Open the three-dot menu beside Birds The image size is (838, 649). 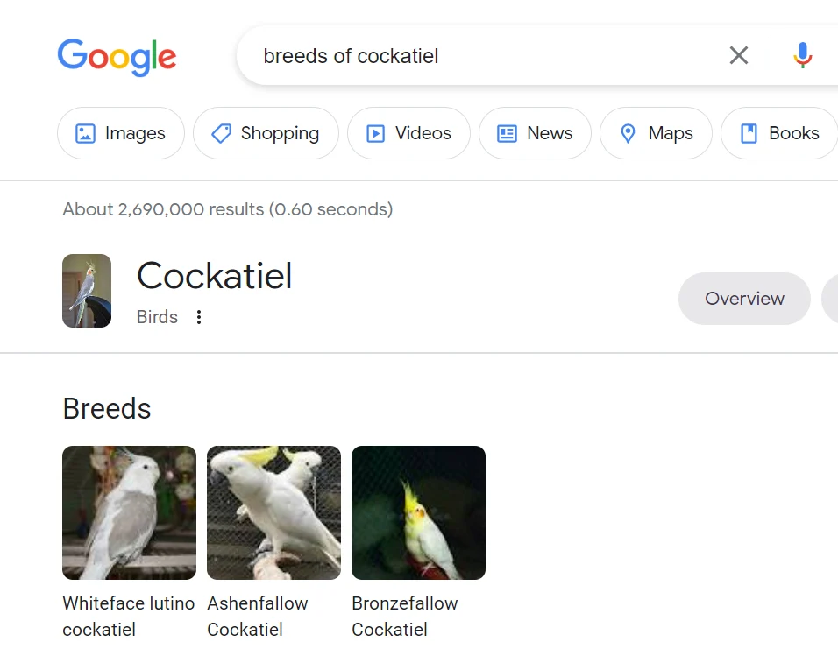pos(199,317)
